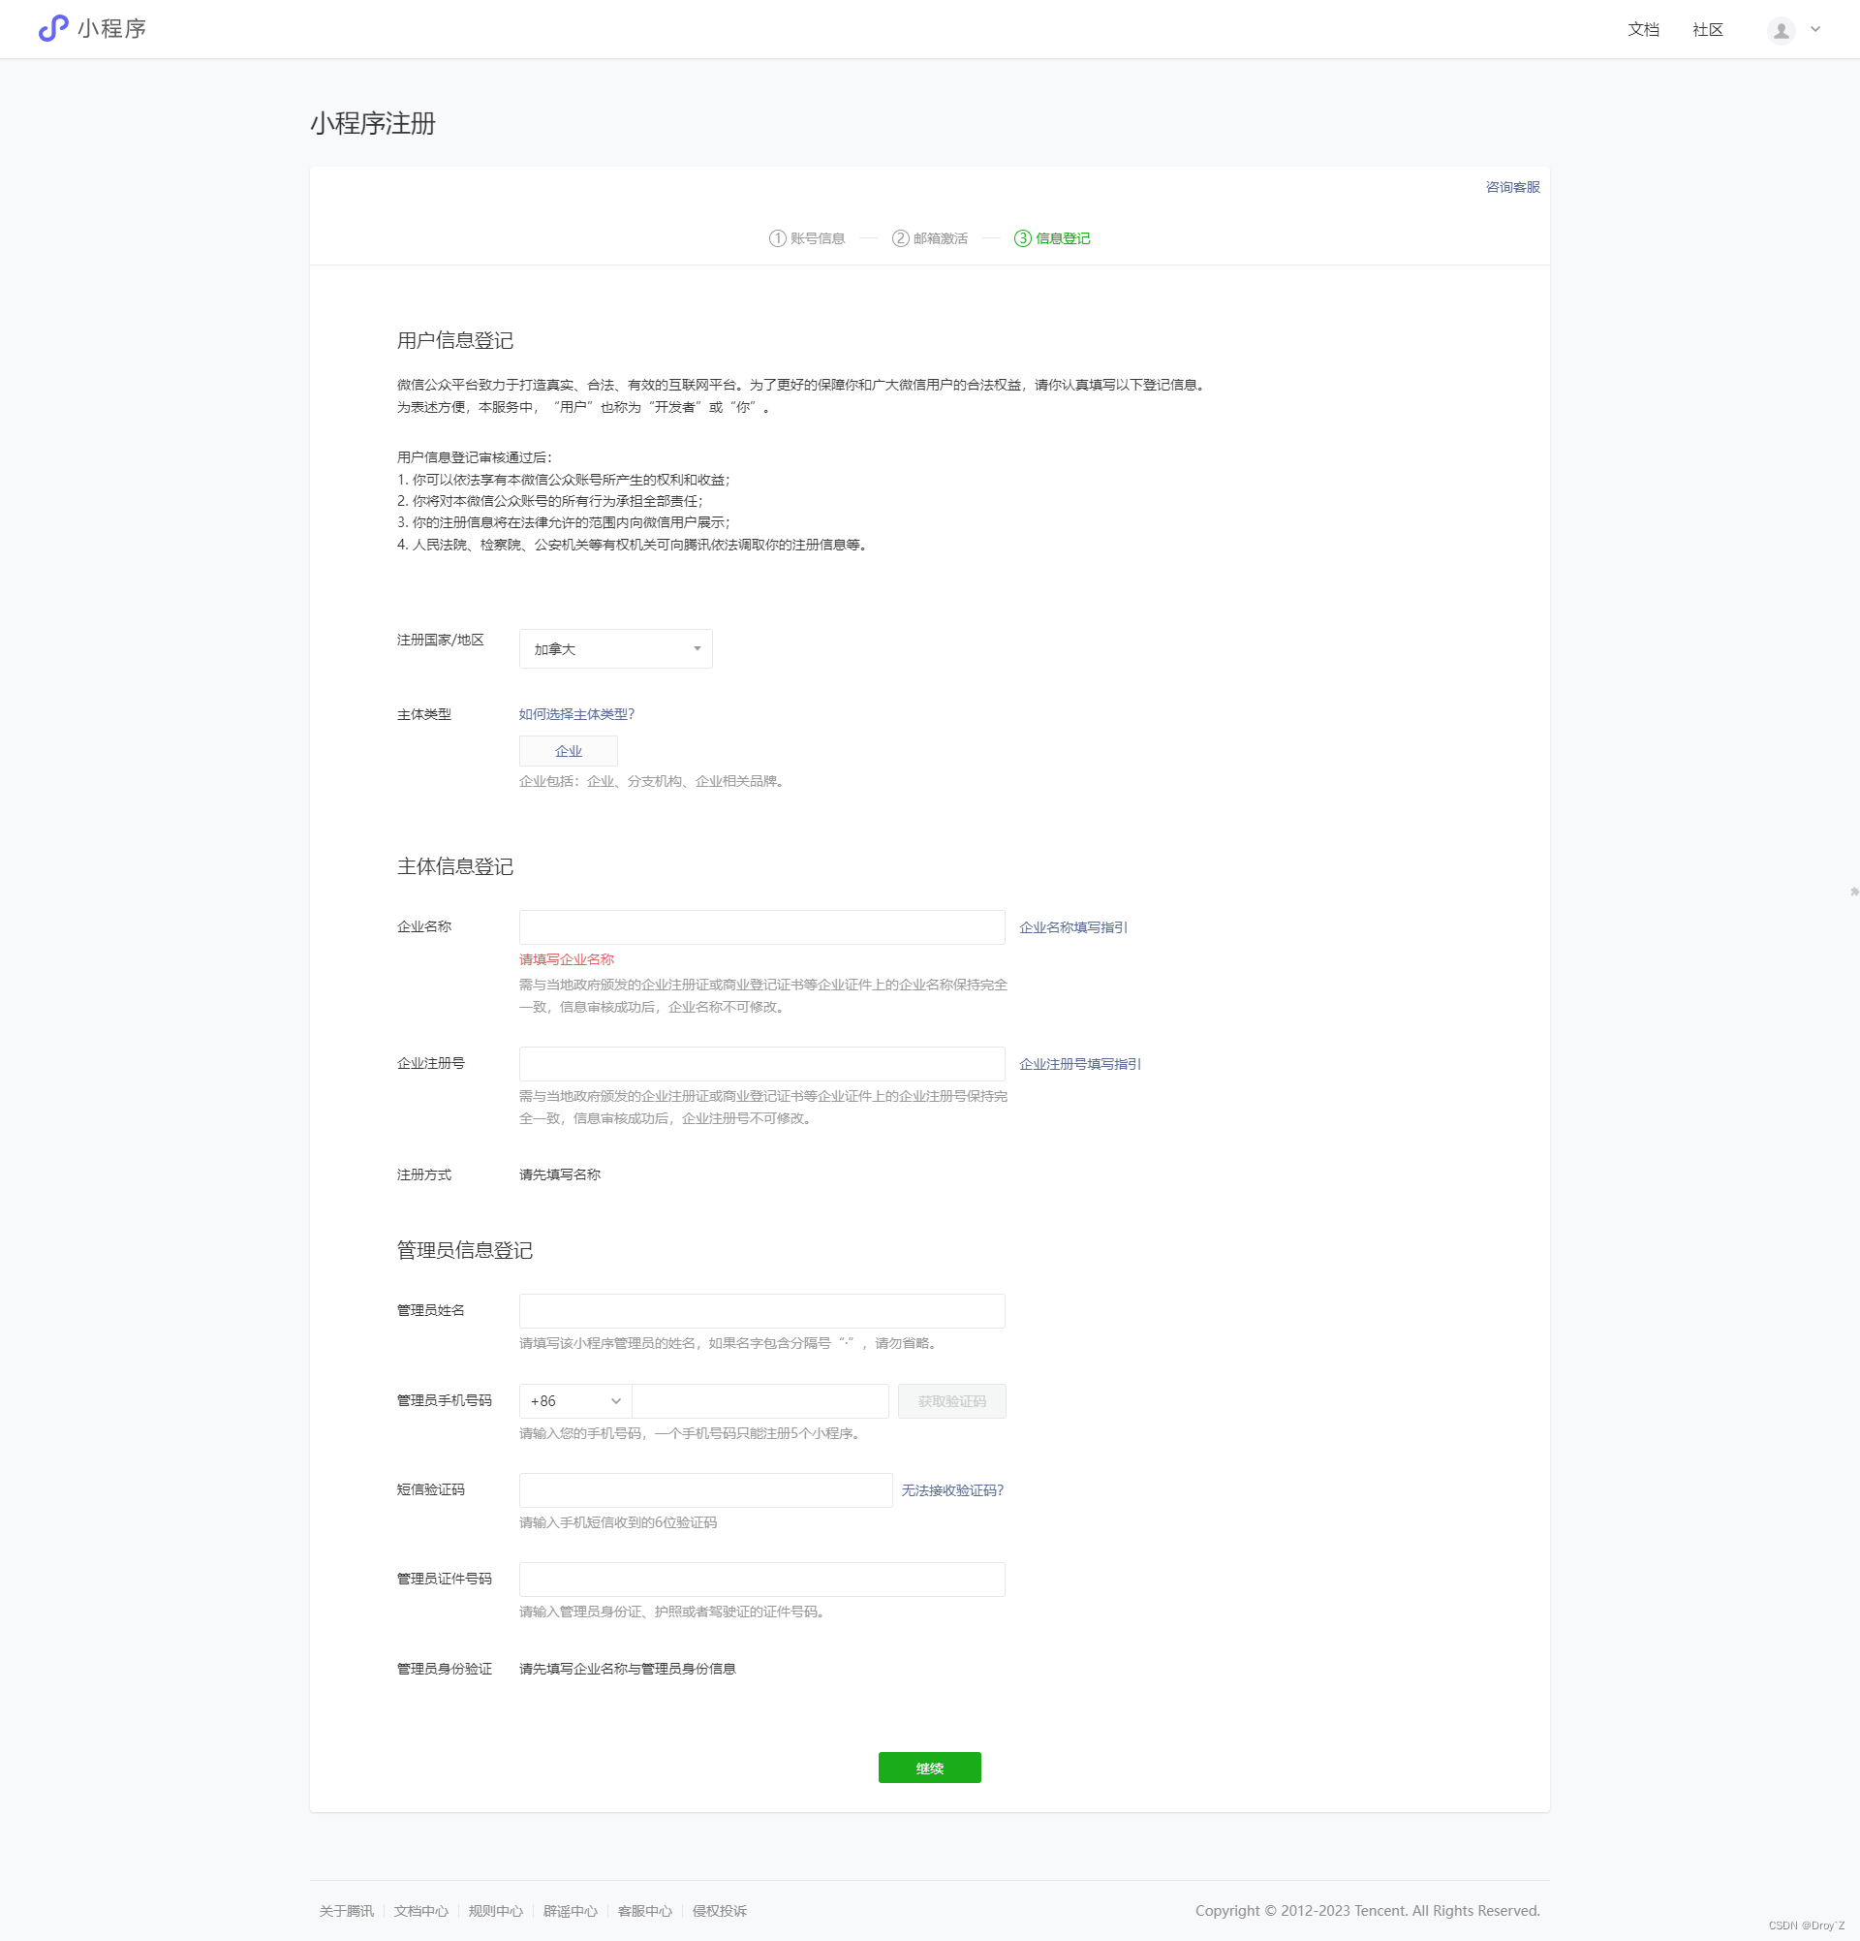This screenshot has width=1860, height=1941.
Task: Click the 请填写企业名称 error text
Action: click(566, 959)
